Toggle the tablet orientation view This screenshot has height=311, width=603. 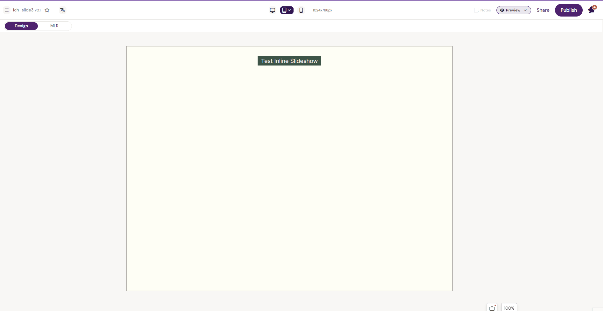point(284,10)
